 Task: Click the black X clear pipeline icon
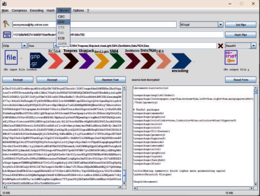pos(220,46)
